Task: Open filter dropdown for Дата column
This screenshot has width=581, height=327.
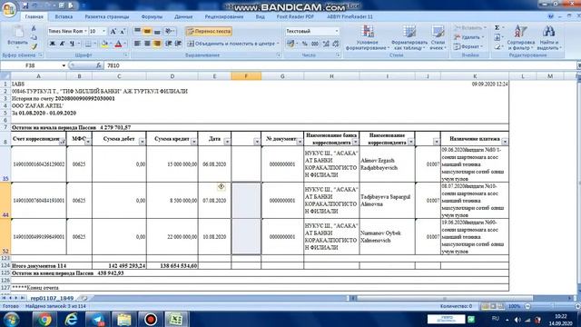Action: [227, 142]
